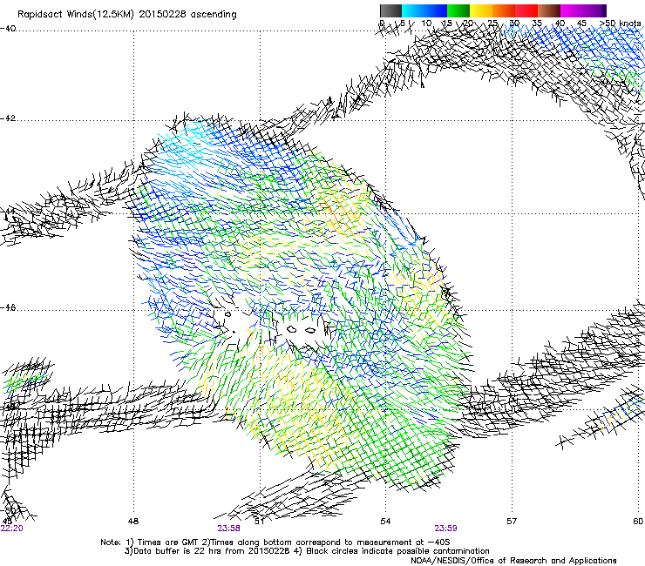Click the '48' longitude axis label
This screenshot has width=645, height=566.
[x=133, y=522]
